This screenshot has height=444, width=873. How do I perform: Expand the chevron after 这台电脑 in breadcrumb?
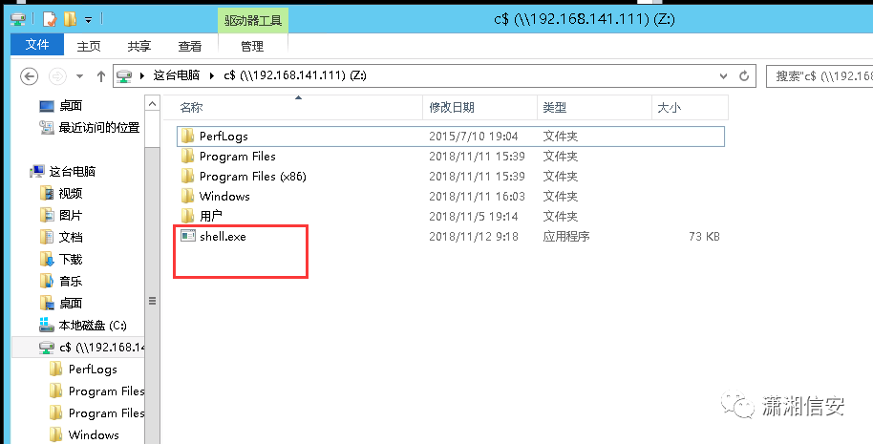pyautogui.click(x=212, y=75)
